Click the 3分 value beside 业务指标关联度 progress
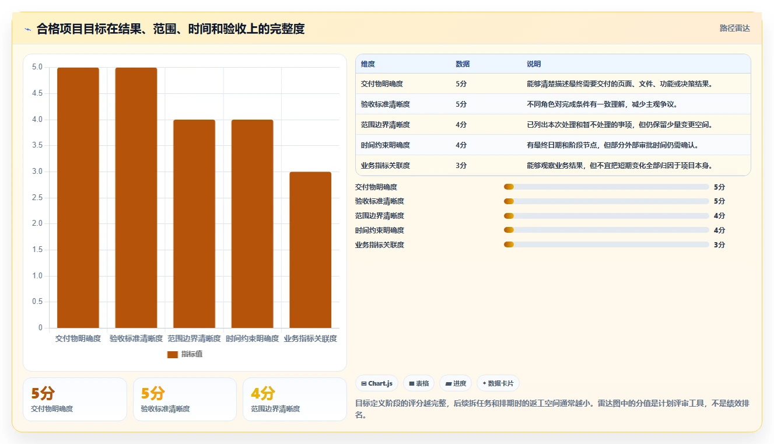The width and height of the screenshot is (774, 444). coord(719,245)
